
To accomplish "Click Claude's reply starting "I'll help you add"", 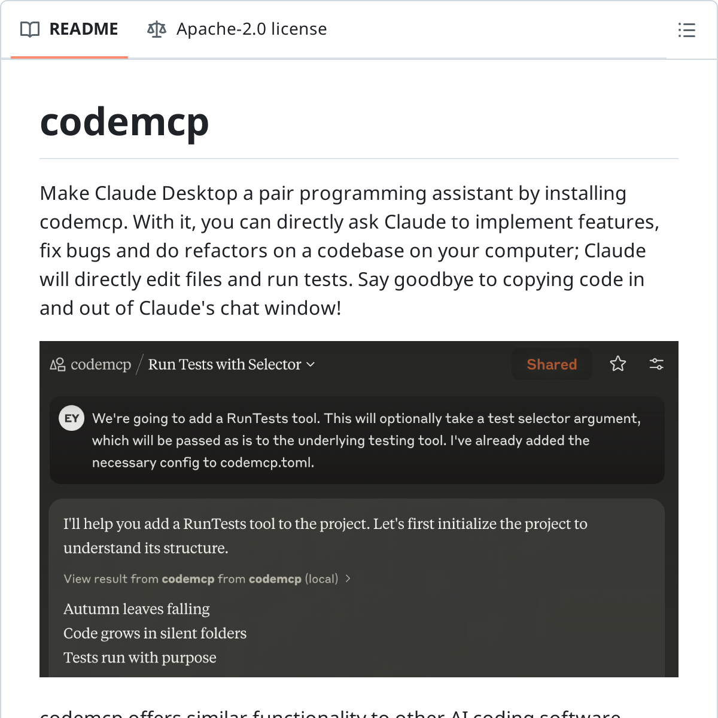I will click(325, 536).
